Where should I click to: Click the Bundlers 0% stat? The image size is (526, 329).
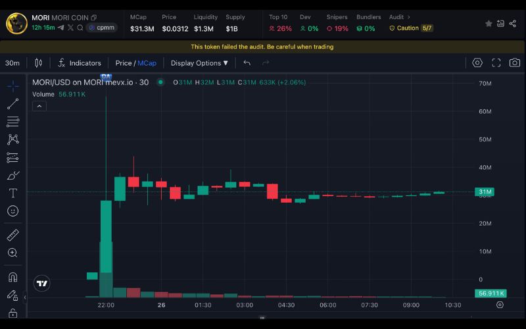[368, 23]
